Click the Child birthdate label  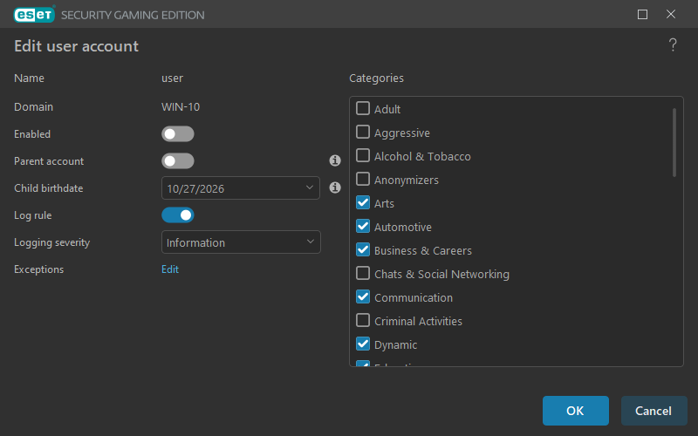coord(49,188)
